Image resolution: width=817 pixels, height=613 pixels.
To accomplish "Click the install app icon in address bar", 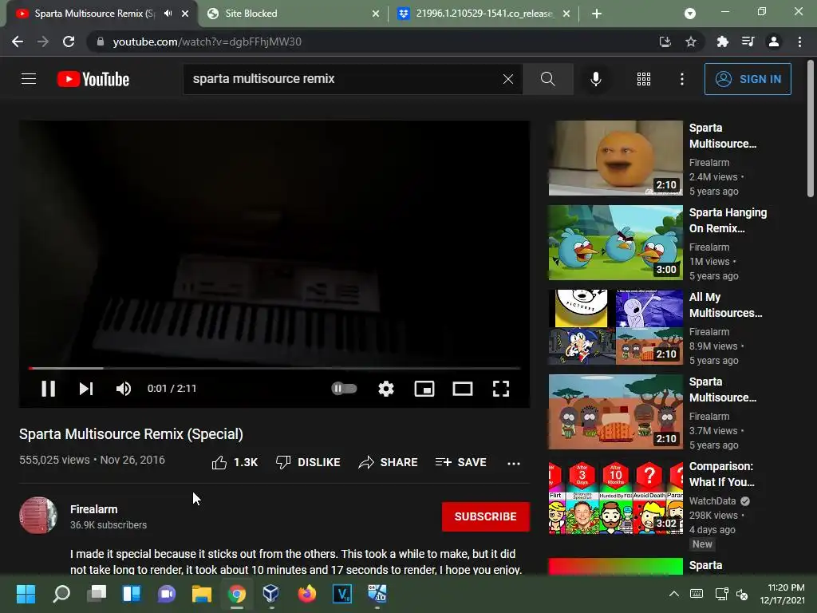I will (665, 42).
